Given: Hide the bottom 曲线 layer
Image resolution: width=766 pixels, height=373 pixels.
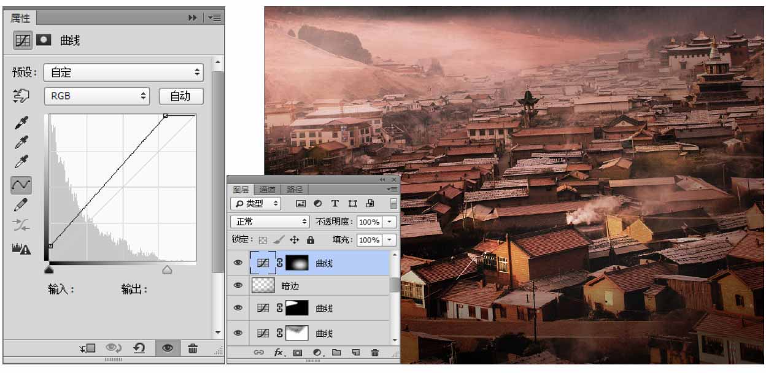Looking at the screenshot, I should [238, 333].
